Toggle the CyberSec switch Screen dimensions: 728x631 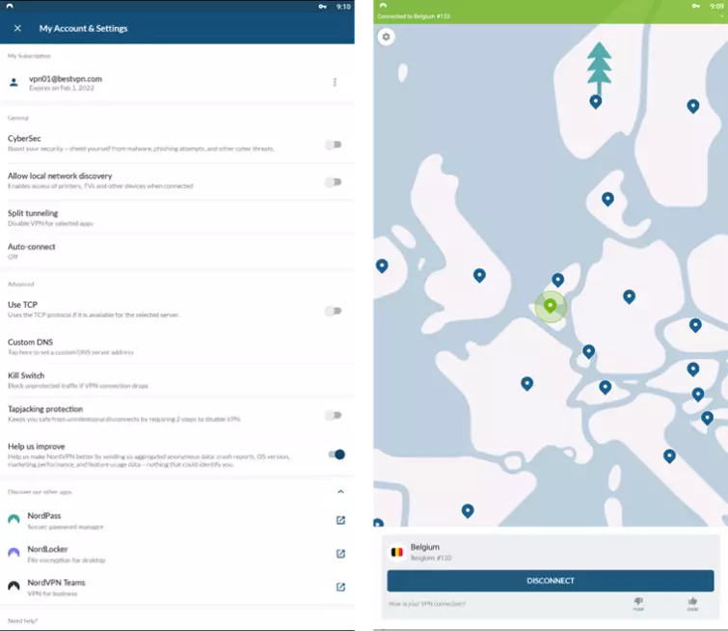click(x=334, y=145)
